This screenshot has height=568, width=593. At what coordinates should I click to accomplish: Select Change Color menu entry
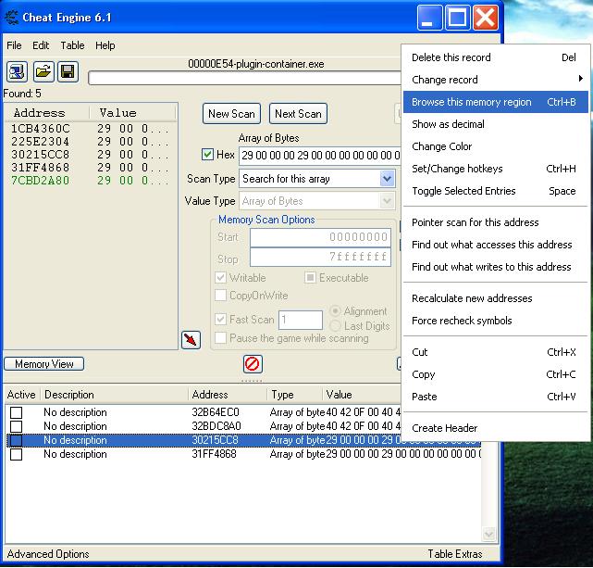coord(496,146)
